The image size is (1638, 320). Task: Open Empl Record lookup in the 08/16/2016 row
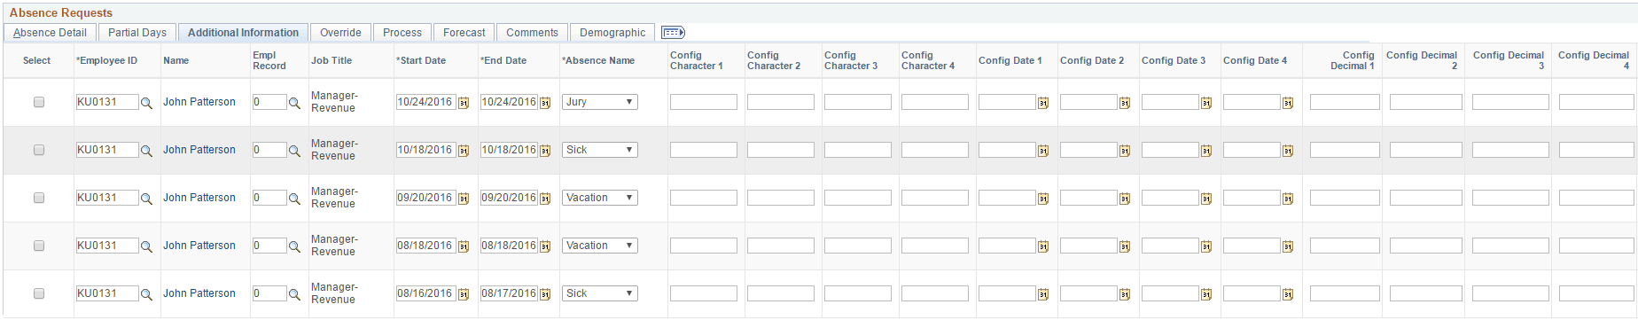coord(294,294)
